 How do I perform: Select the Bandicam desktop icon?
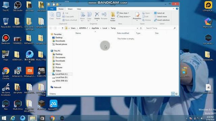click(6, 39)
